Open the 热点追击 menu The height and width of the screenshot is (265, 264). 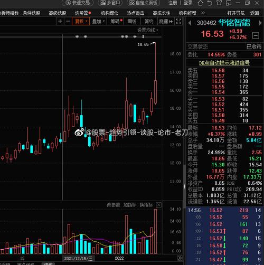[x=136, y=13]
